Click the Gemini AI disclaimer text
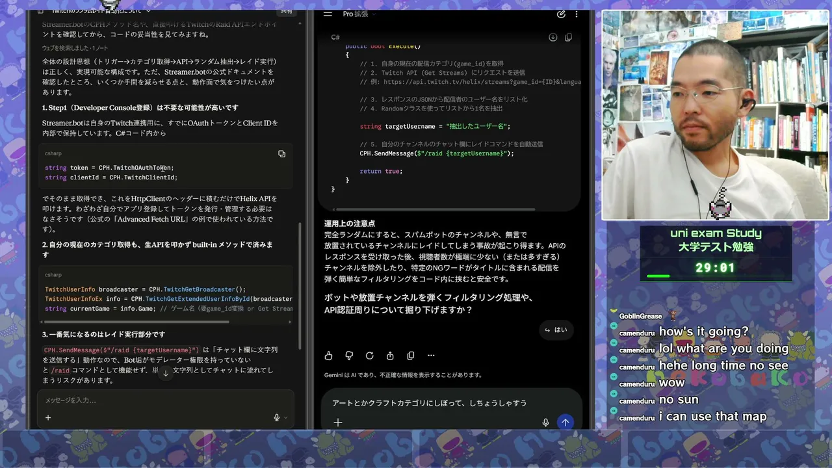The image size is (832, 468). click(403, 375)
